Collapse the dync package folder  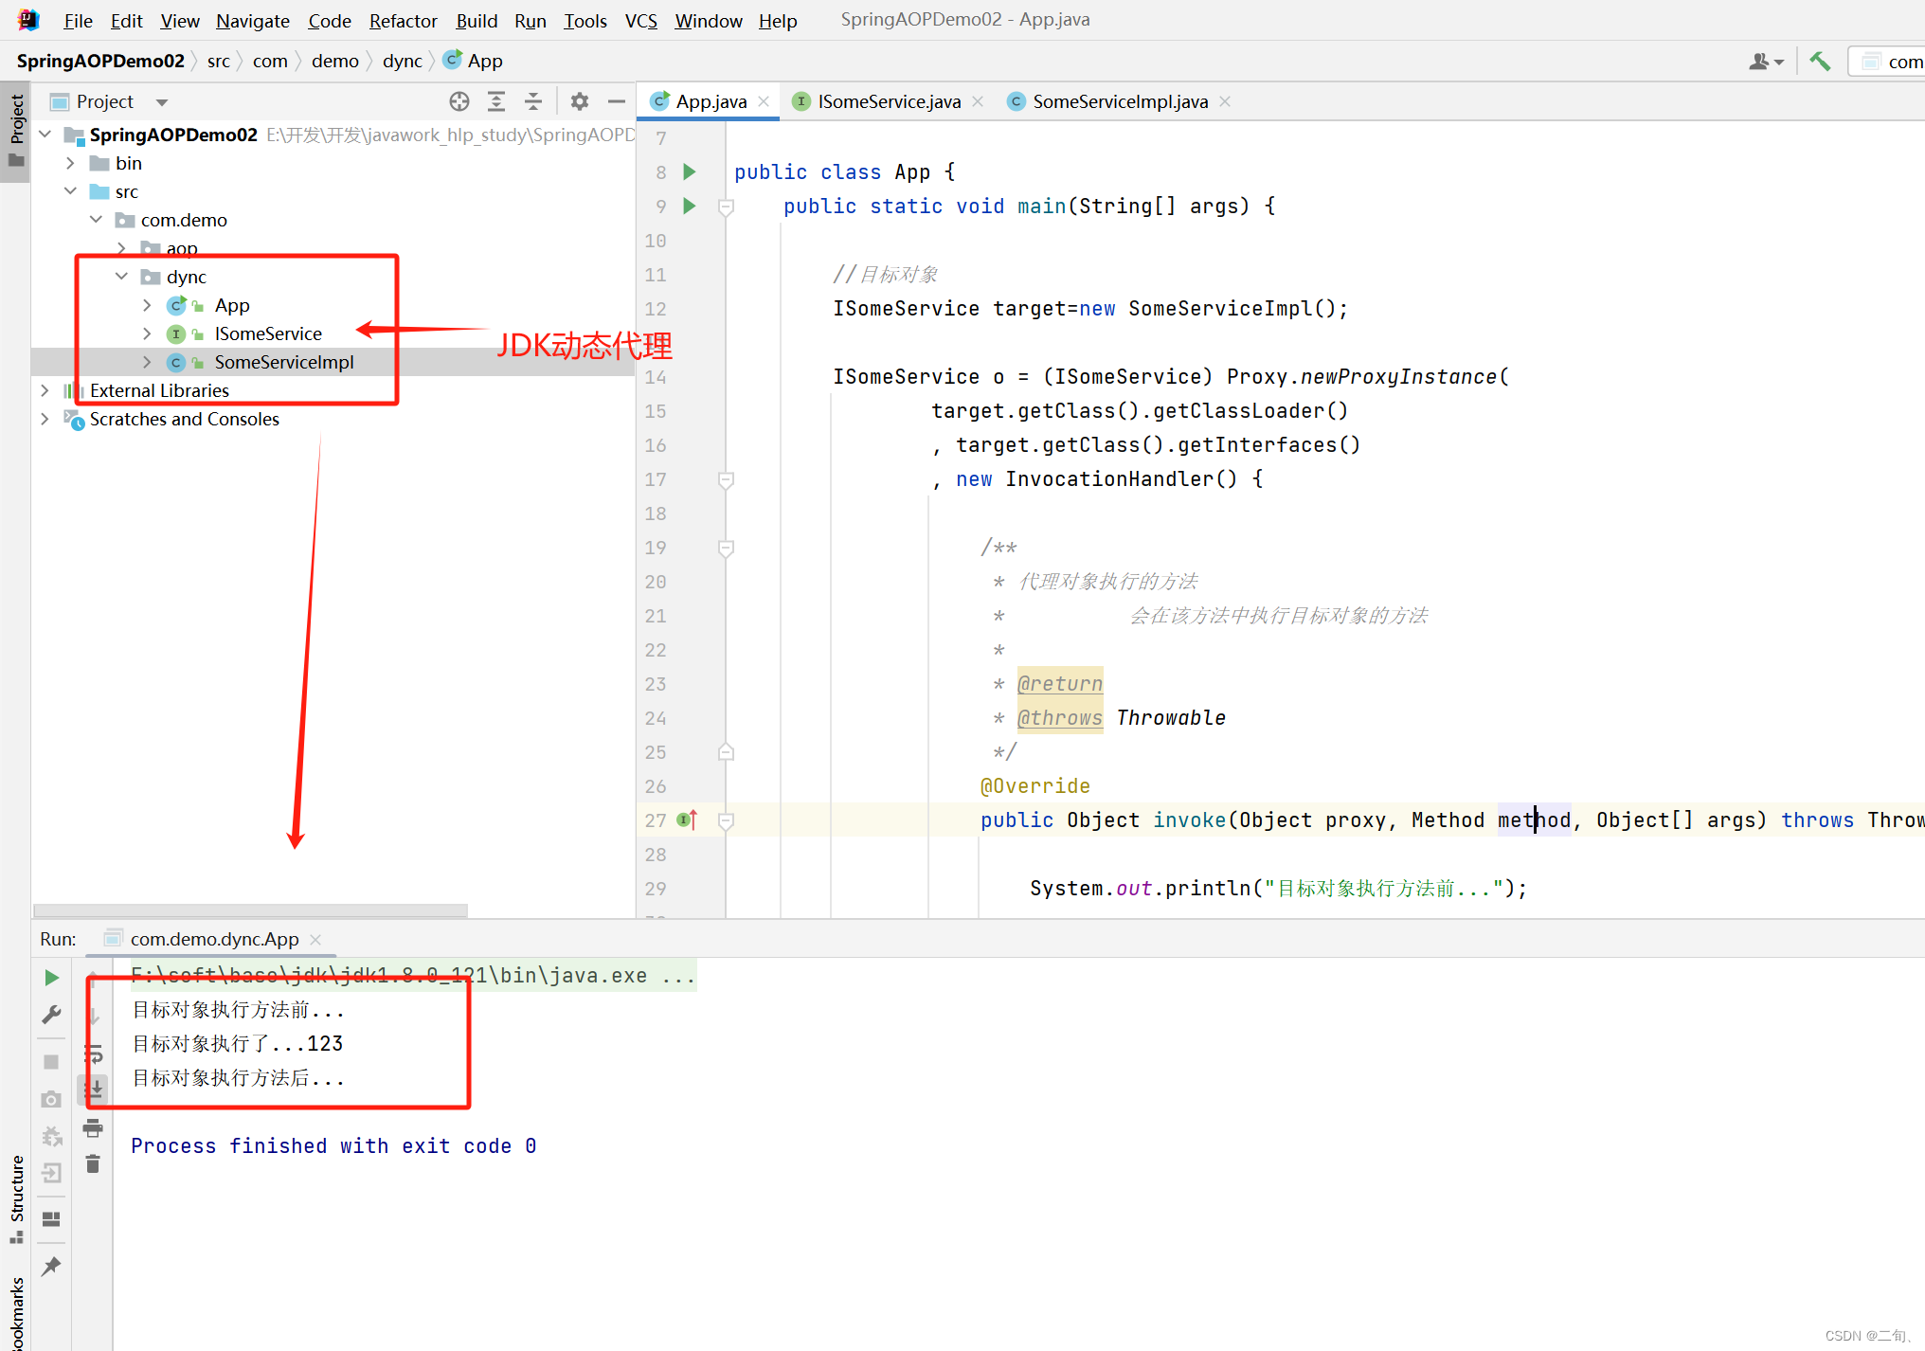122,277
